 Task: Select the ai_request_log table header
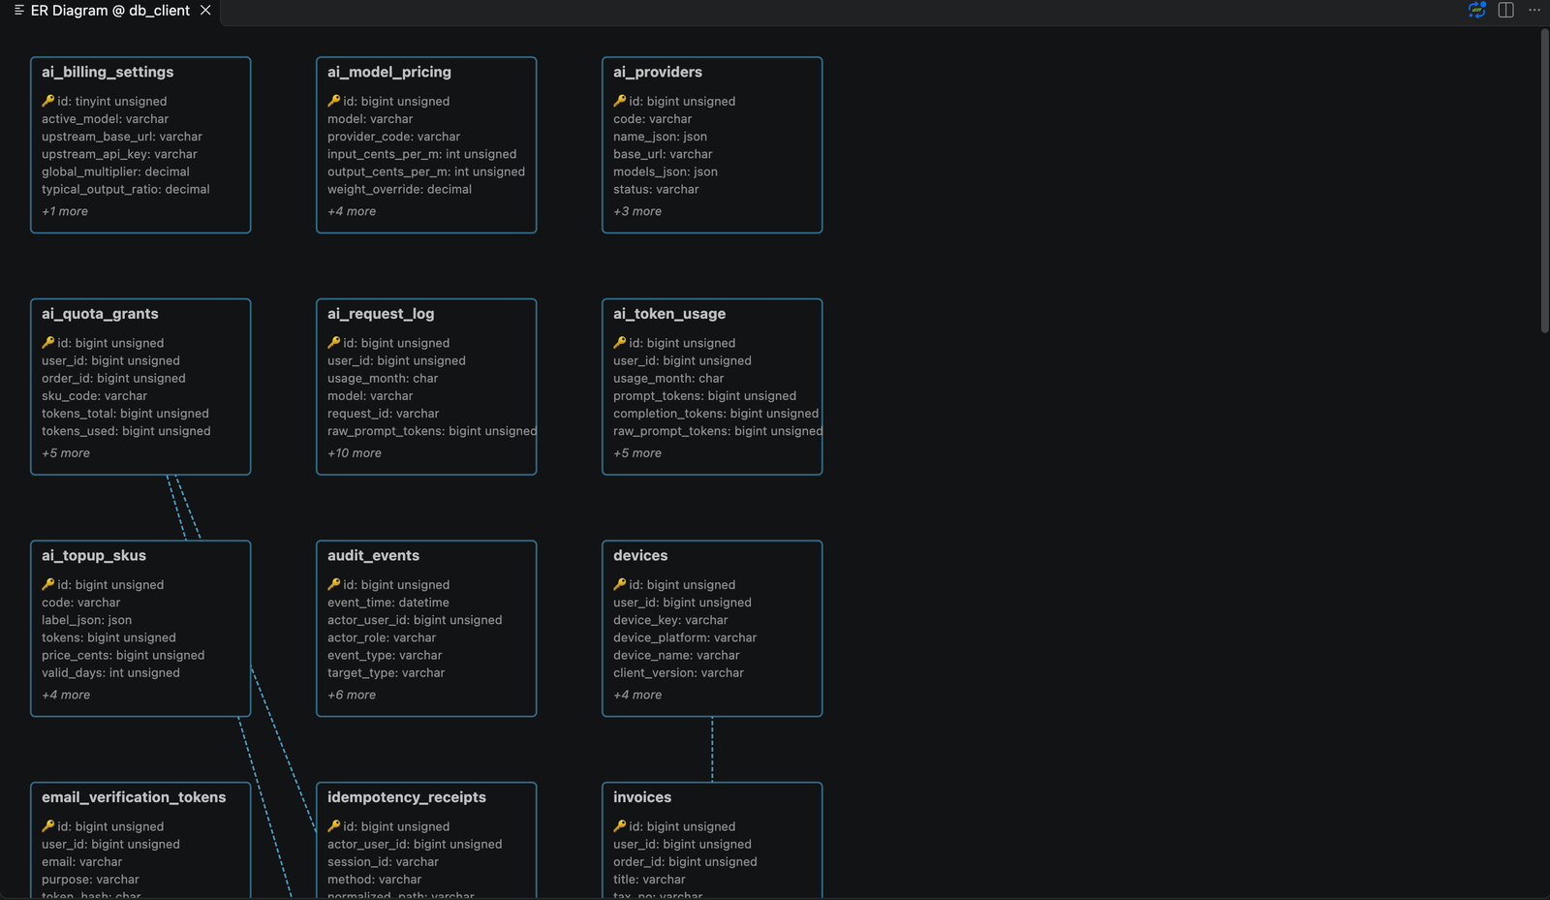tap(381, 314)
